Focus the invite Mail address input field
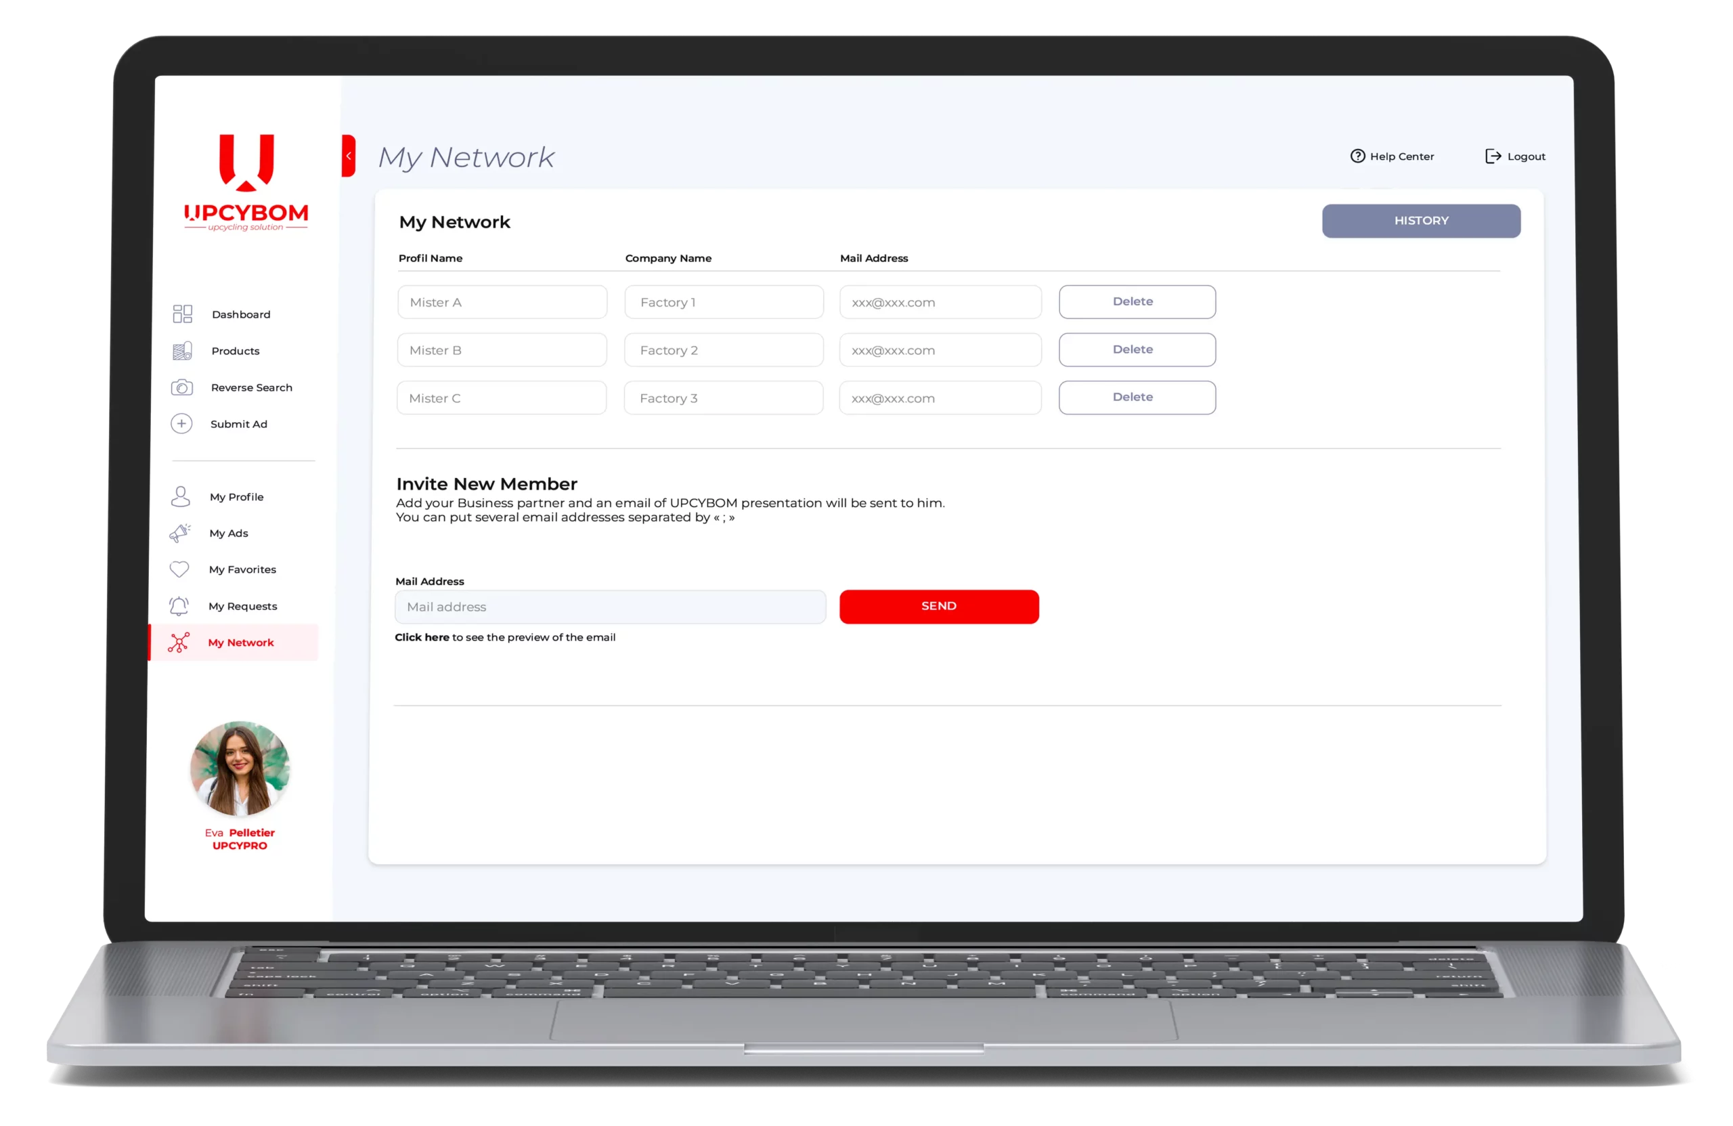Viewport: 1733px width, 1126px height. pos(610,607)
